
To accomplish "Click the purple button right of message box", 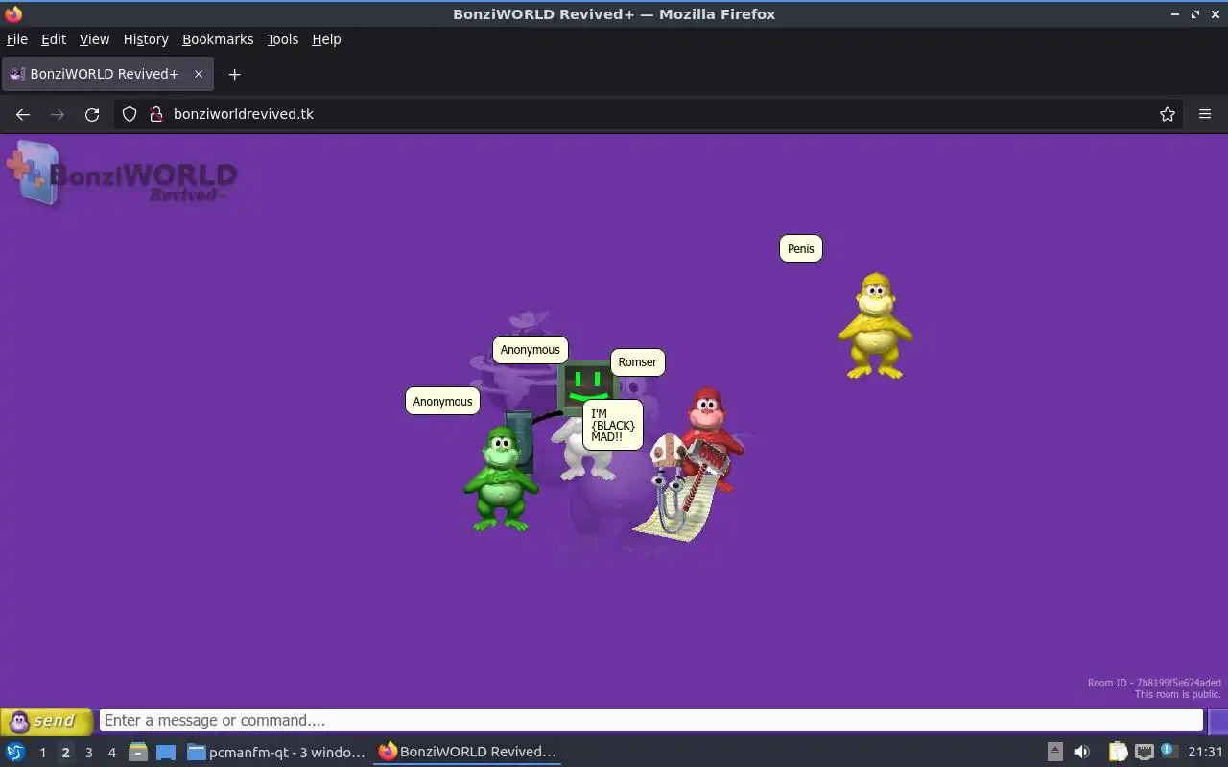I will [1217, 721].
